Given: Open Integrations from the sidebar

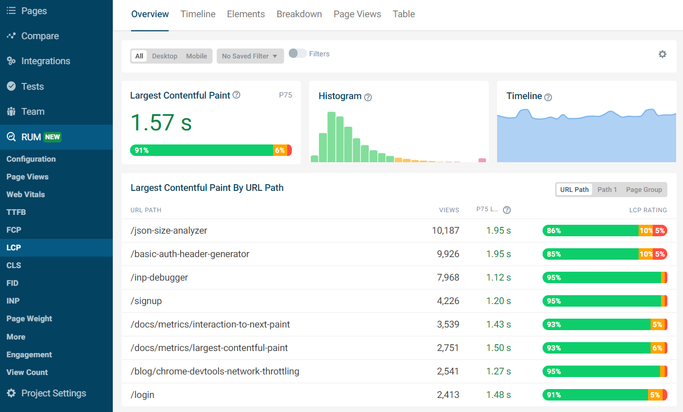Looking at the screenshot, I should [x=11, y=60].
